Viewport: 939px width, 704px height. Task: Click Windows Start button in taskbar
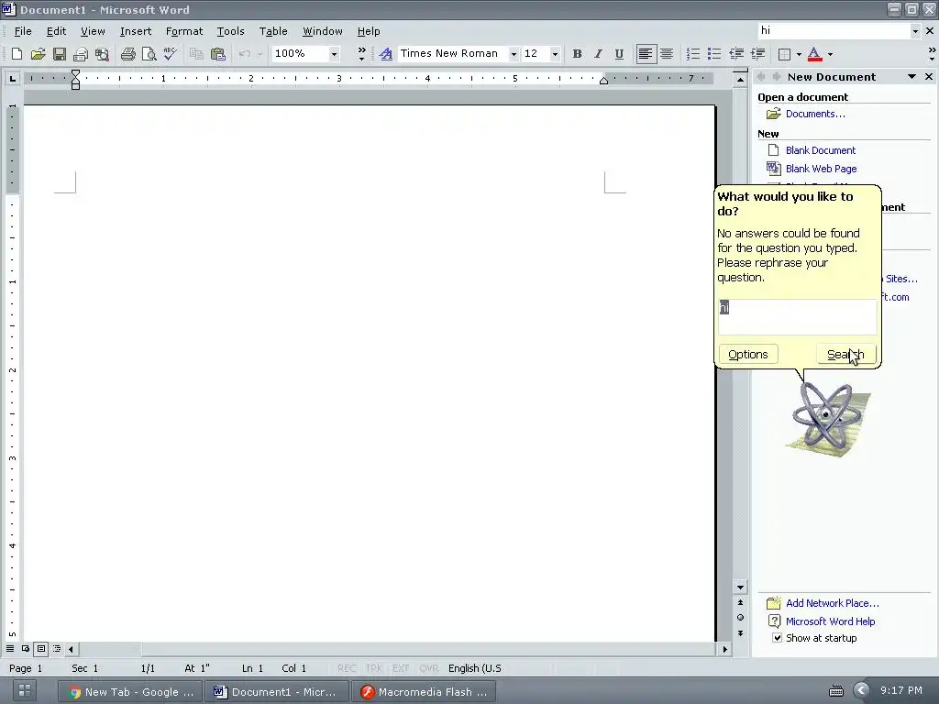[x=25, y=690]
